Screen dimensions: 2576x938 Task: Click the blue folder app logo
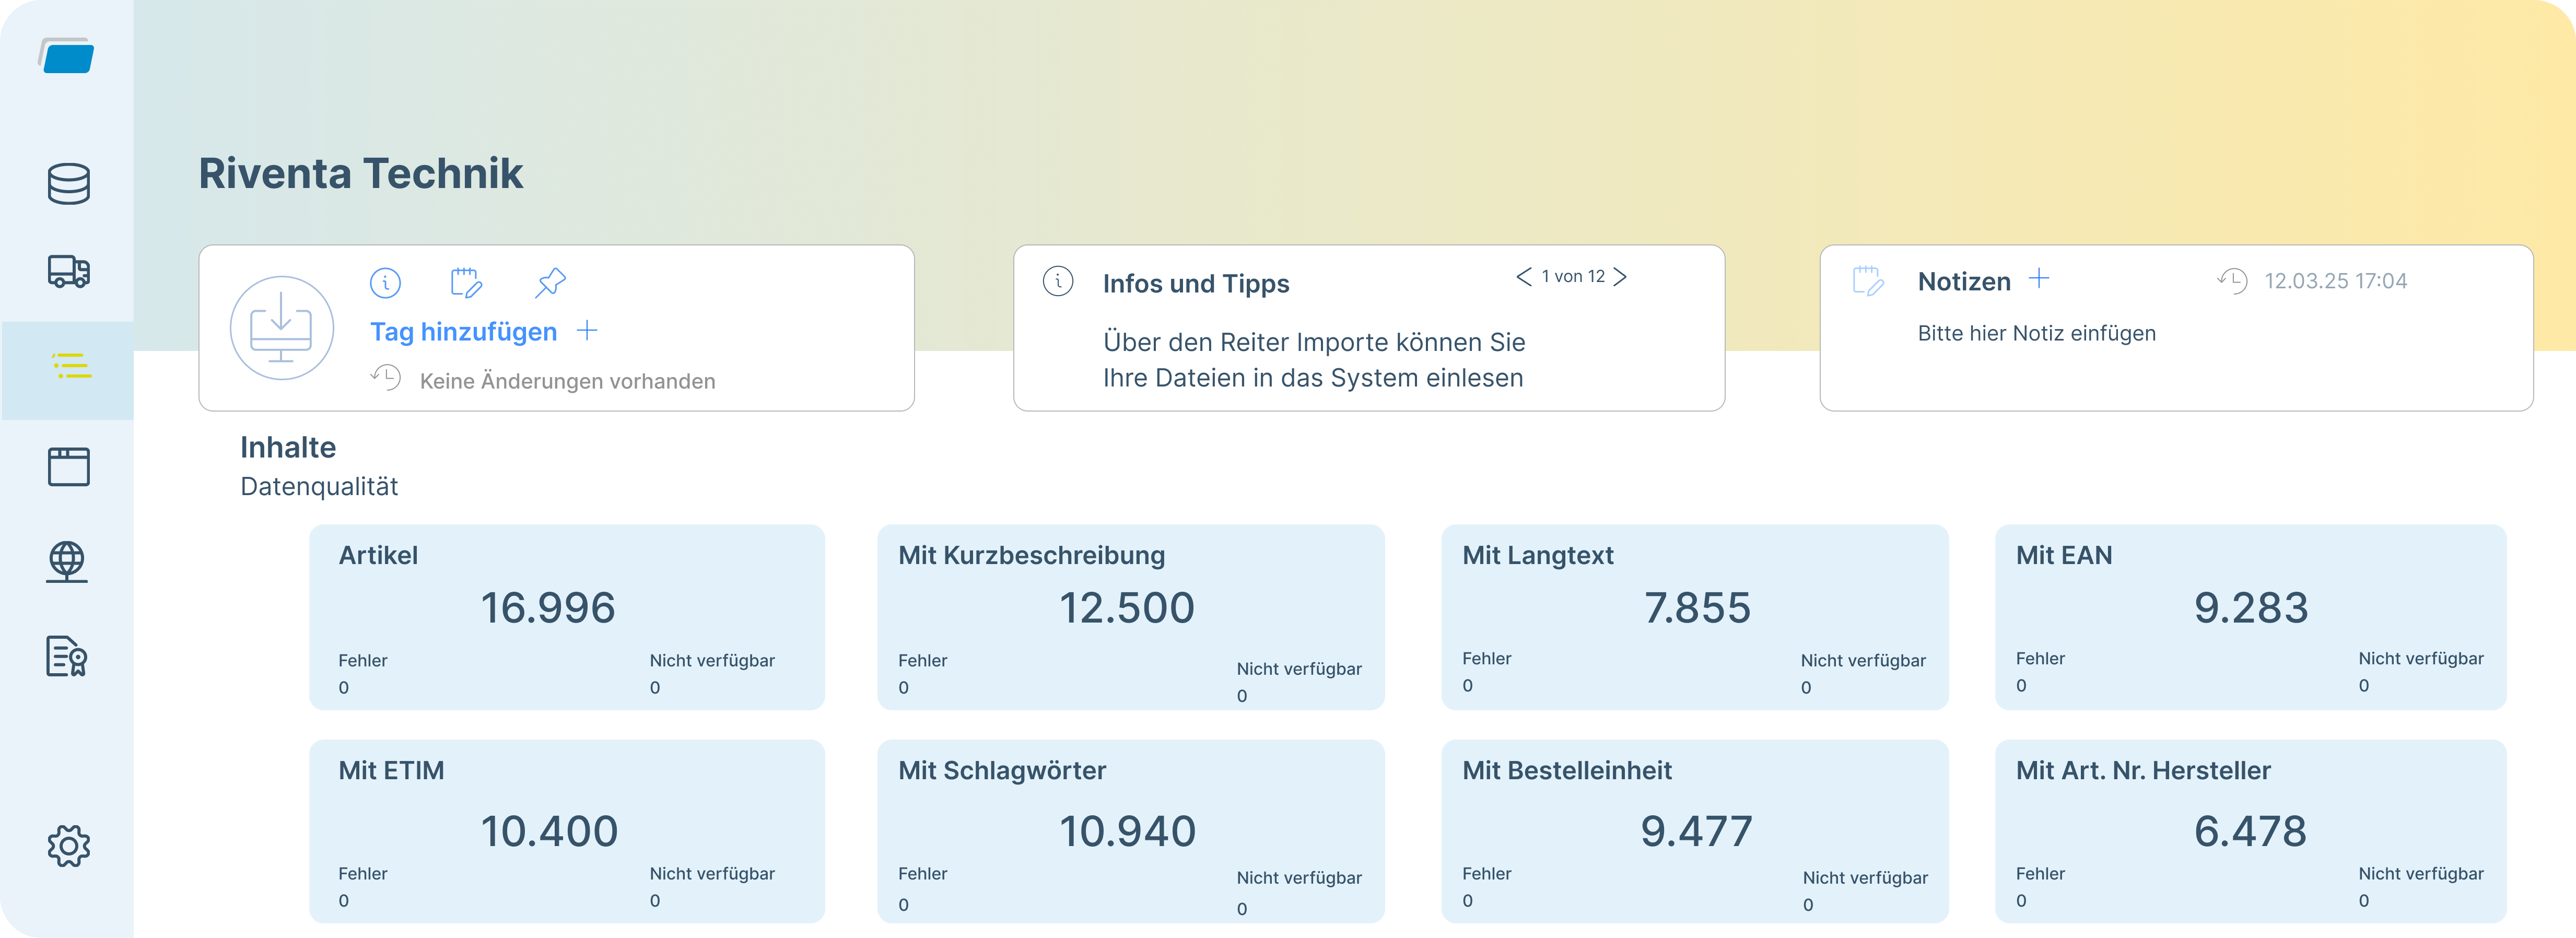pyautogui.click(x=67, y=55)
